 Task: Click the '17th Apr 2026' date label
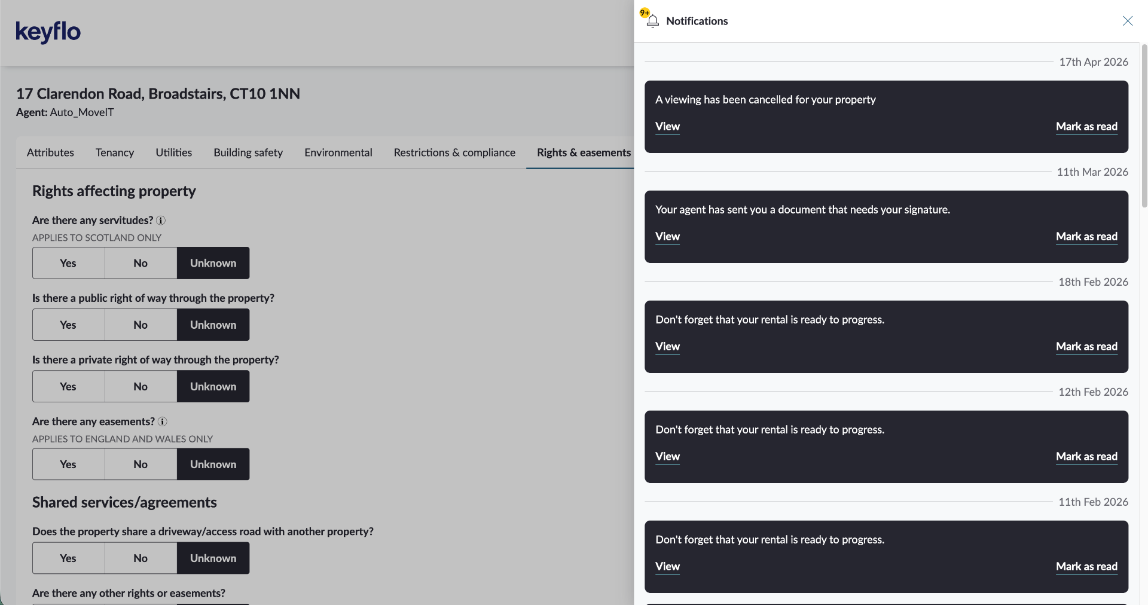tap(1094, 62)
